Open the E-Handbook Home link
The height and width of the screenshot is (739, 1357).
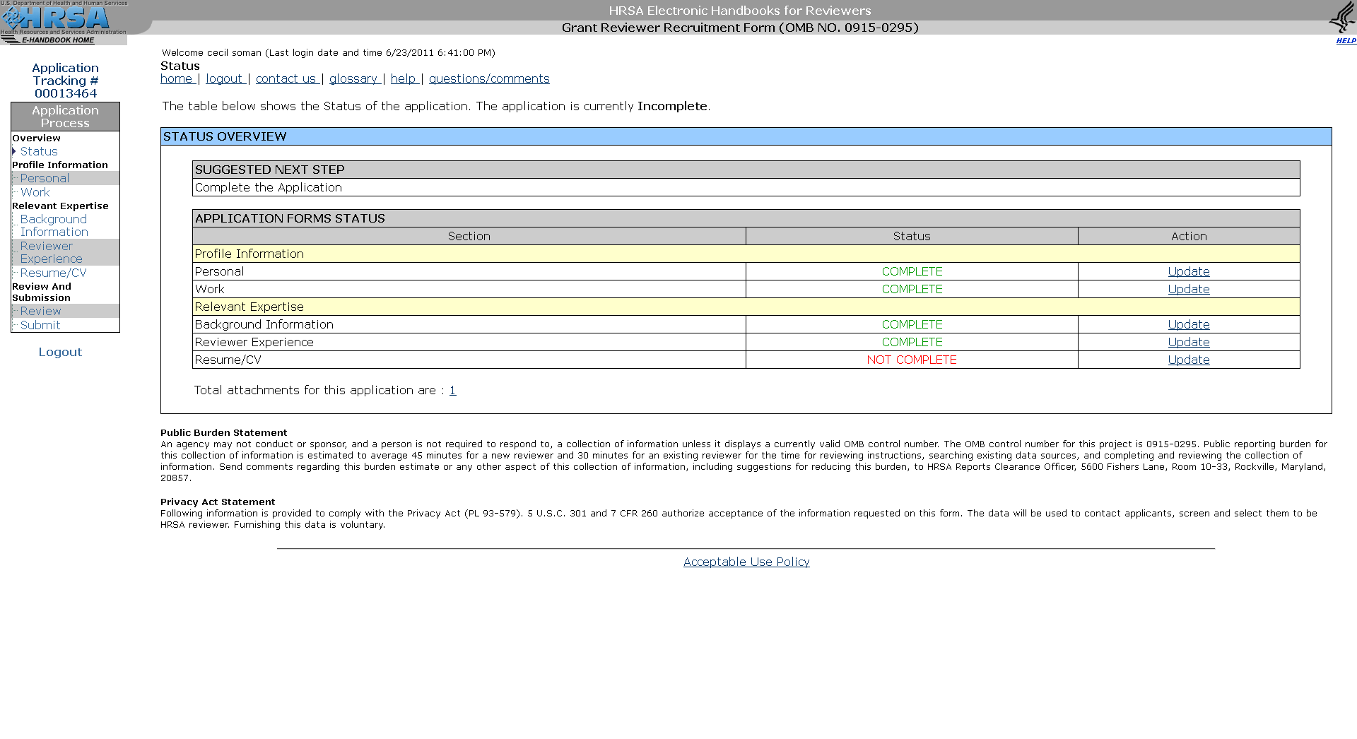coord(57,40)
